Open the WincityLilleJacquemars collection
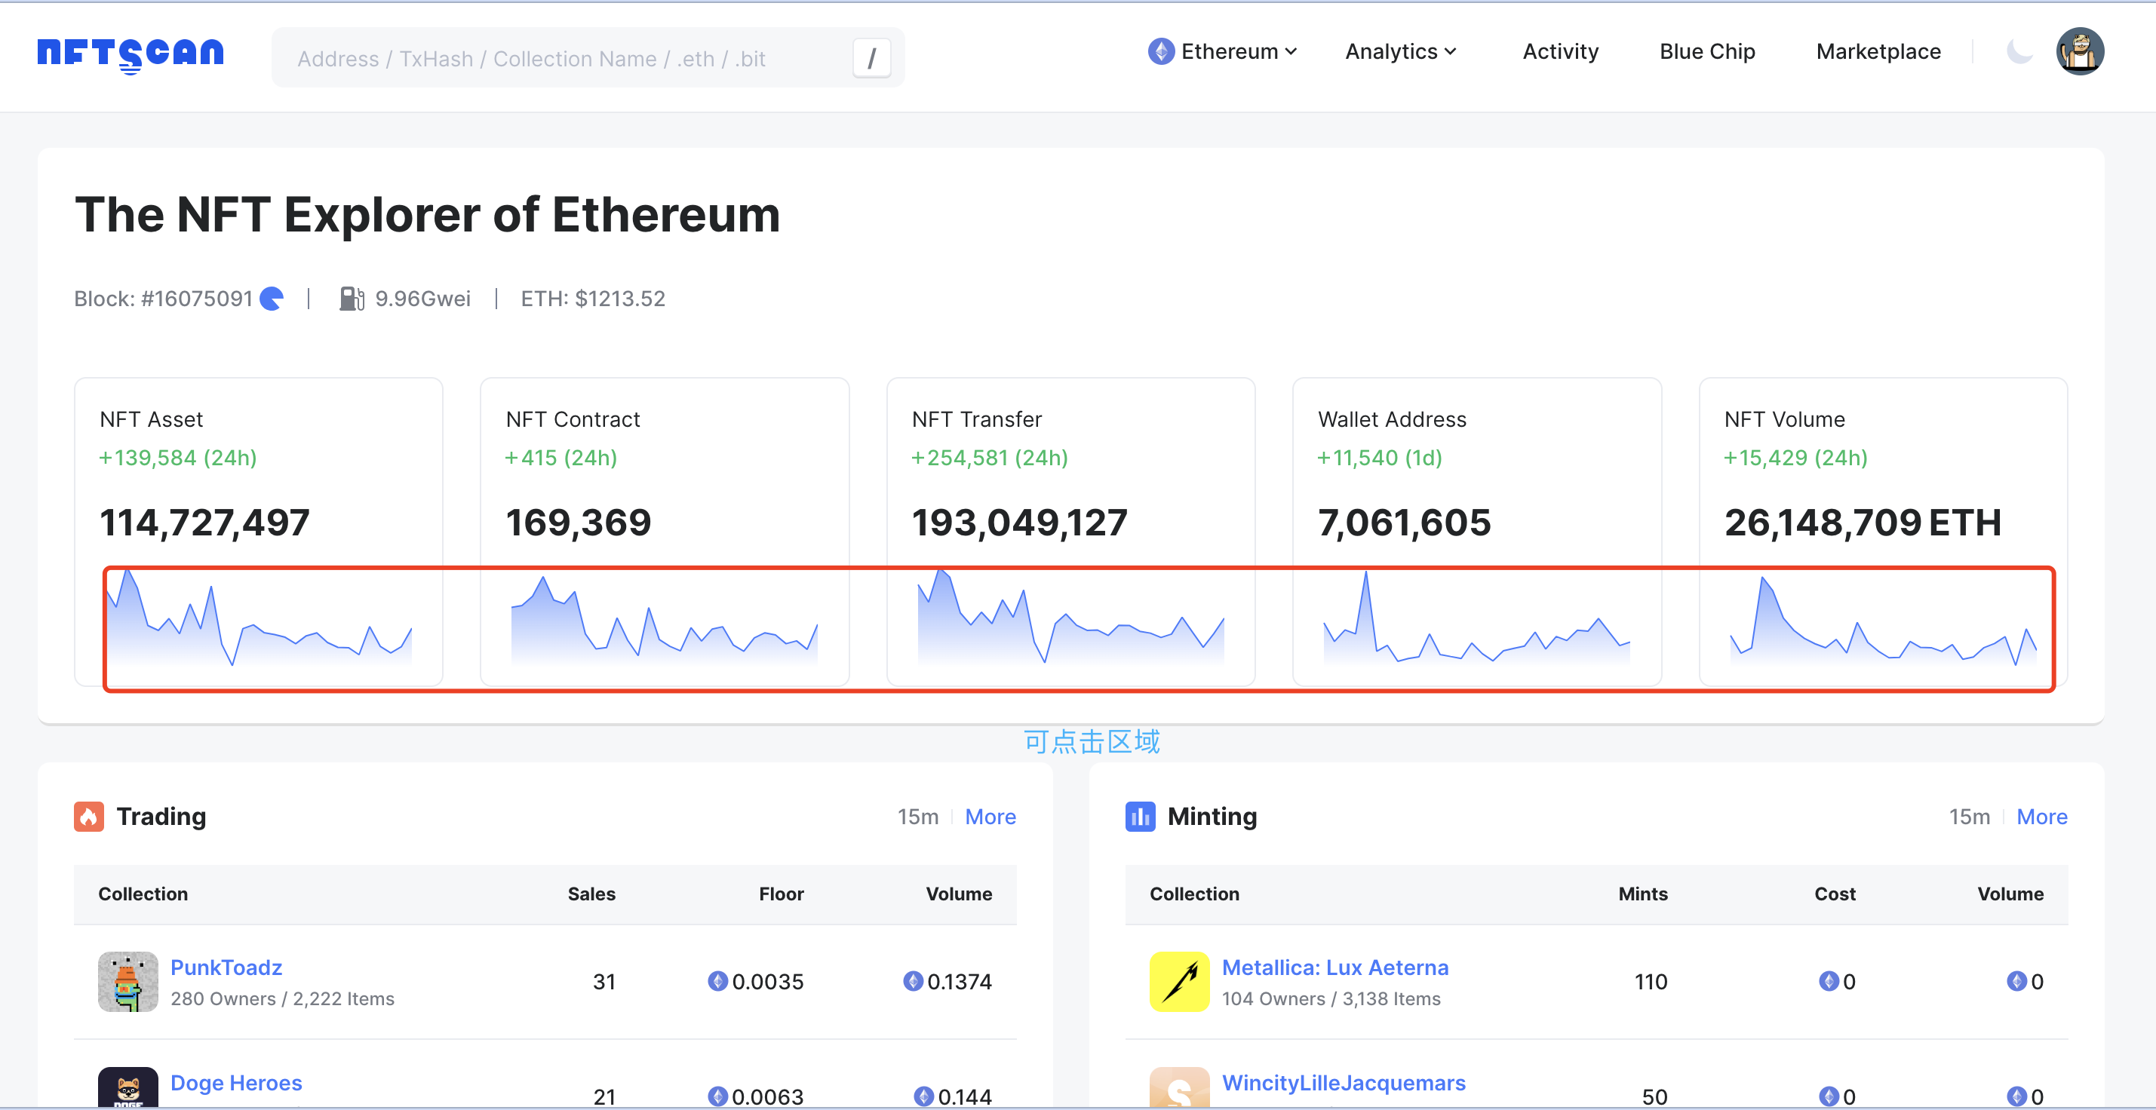Viewport: 2156px width, 1110px height. [x=1344, y=1082]
